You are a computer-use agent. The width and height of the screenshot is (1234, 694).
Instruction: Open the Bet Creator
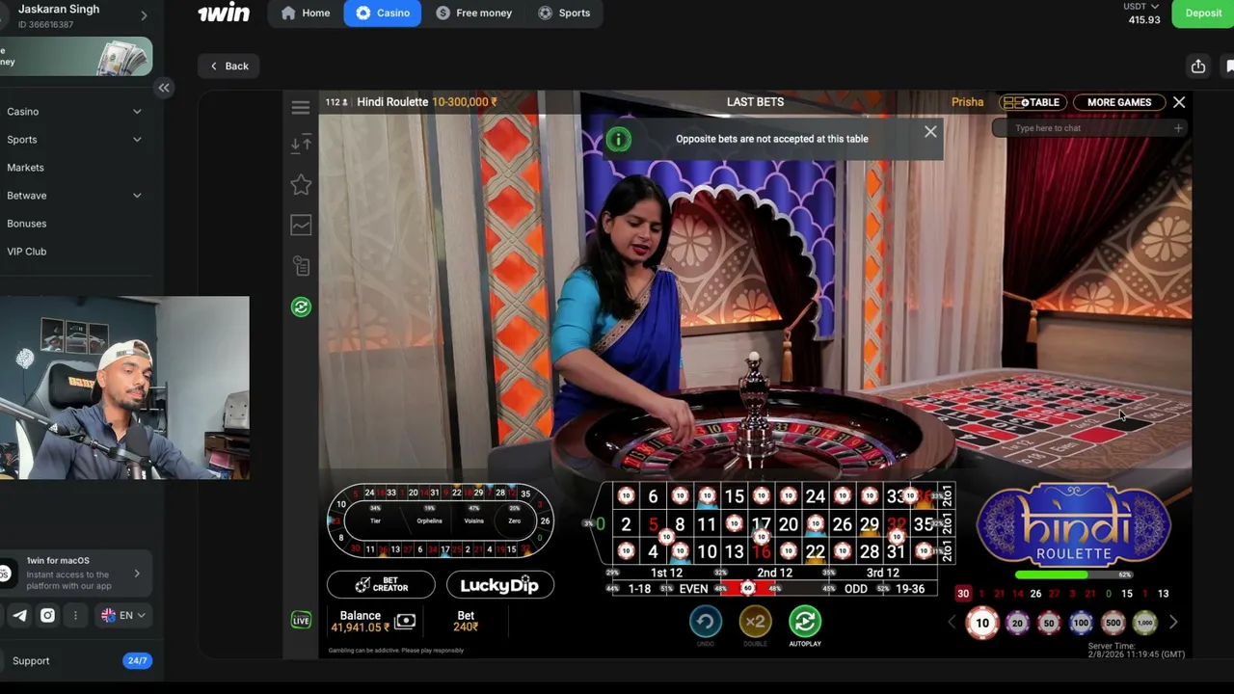point(381,585)
